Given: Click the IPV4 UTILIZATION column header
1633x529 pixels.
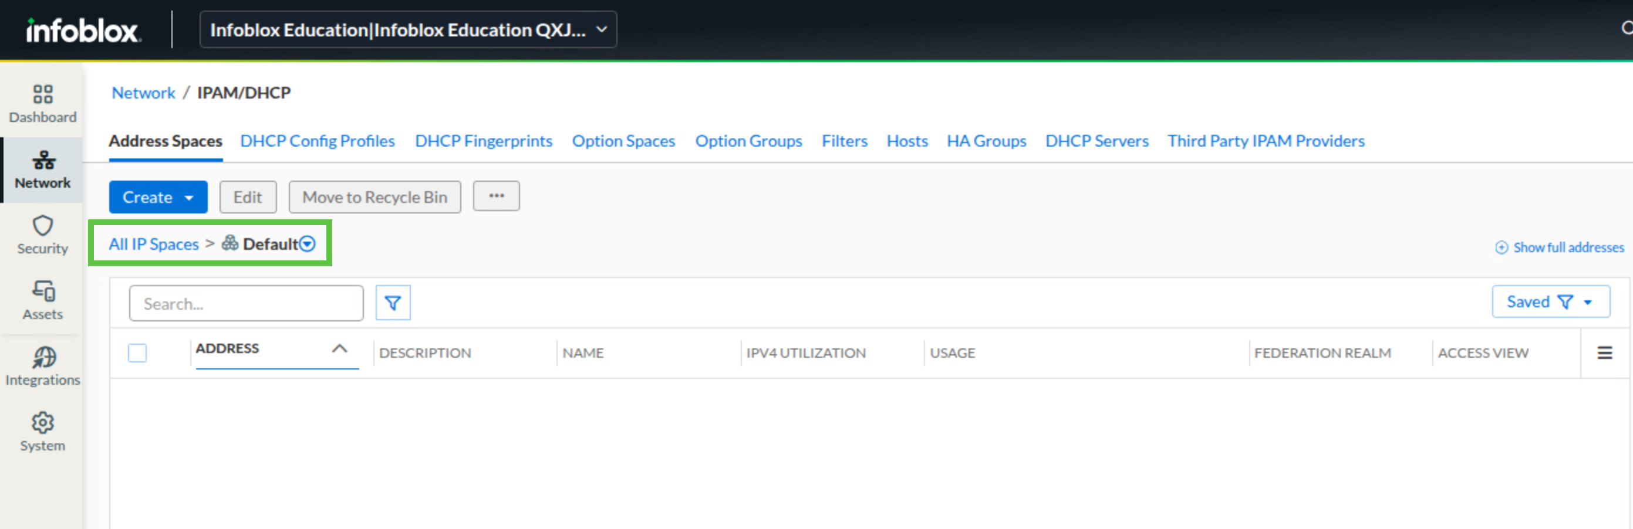Looking at the screenshot, I should click(x=806, y=353).
